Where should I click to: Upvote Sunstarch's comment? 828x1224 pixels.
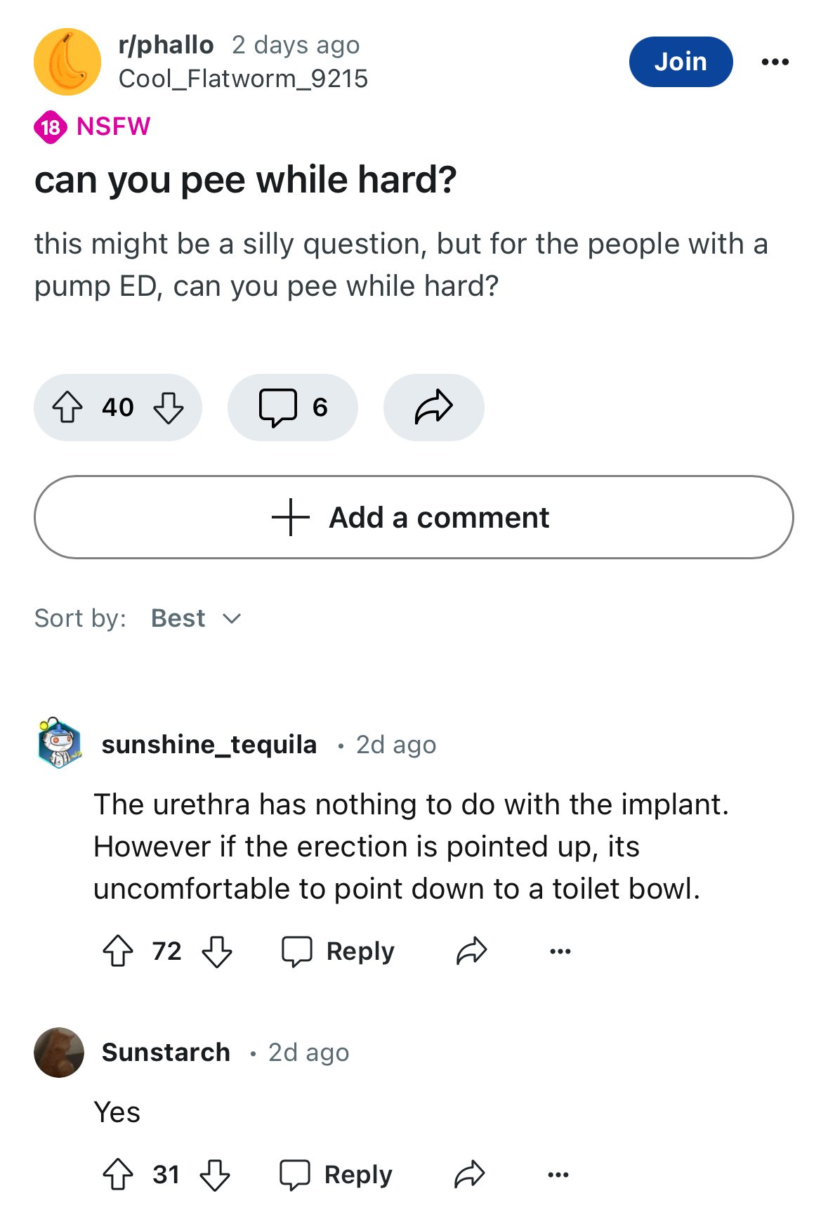tap(118, 1174)
